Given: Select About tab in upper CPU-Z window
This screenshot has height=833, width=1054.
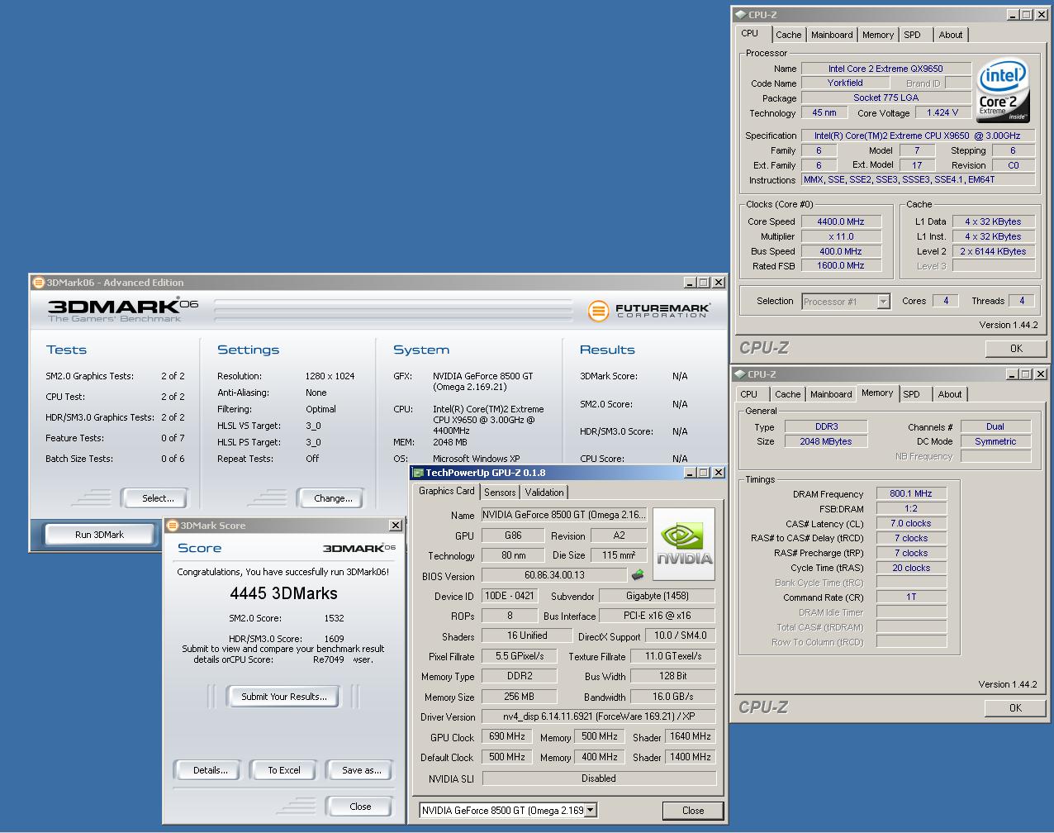Looking at the screenshot, I should (x=951, y=35).
